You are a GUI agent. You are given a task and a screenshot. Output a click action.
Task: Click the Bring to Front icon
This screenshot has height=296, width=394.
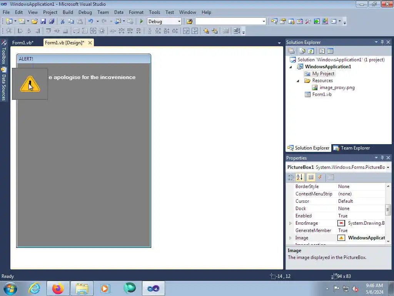click(x=206, y=31)
